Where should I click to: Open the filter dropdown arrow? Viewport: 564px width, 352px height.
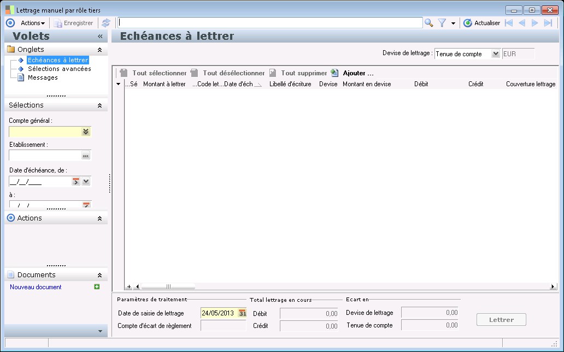tap(453, 23)
